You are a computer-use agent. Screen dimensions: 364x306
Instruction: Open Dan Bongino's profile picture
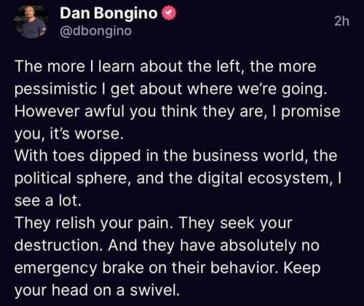[31, 22]
